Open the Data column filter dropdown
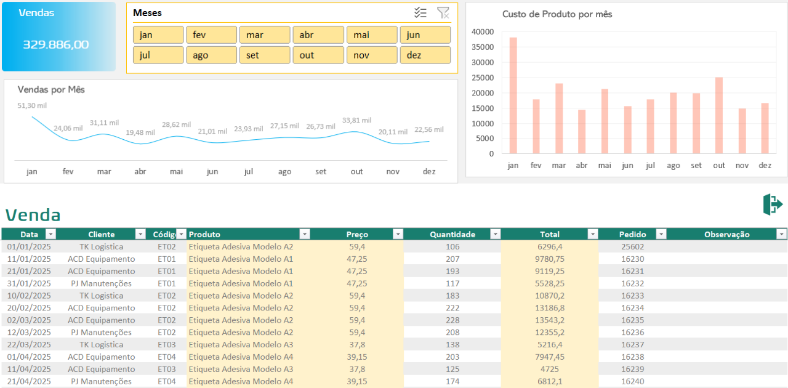788x388 pixels. click(51, 234)
